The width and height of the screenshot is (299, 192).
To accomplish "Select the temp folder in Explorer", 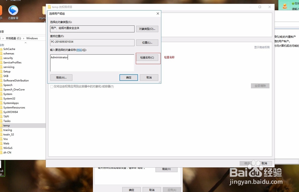I will (x=7, y=125).
